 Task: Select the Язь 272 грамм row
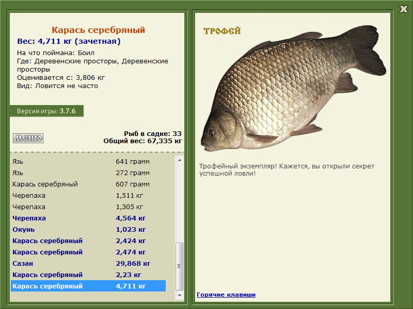tap(88, 173)
